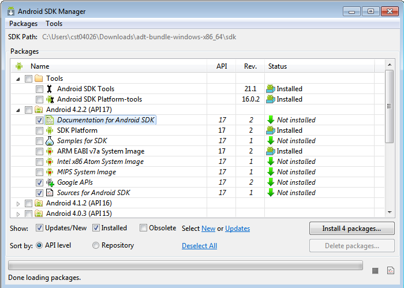The height and width of the screenshot is (288, 404).
Task: Enable the Obsolete show filter checkbox
Action: 143,228
